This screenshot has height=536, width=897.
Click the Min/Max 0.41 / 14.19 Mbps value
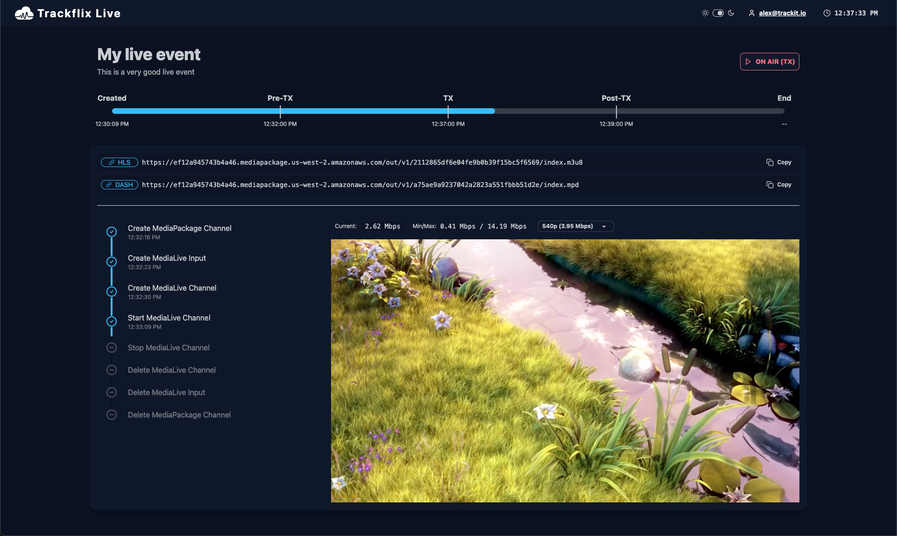click(x=483, y=226)
